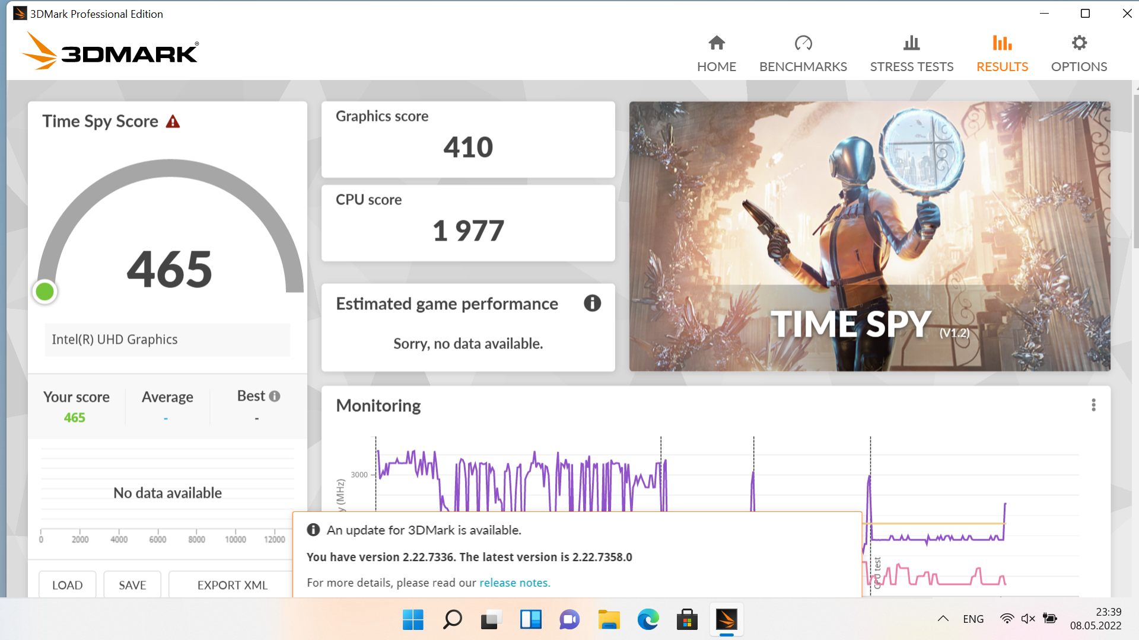Click the Save button
This screenshot has height=640, width=1139.
tap(132, 585)
